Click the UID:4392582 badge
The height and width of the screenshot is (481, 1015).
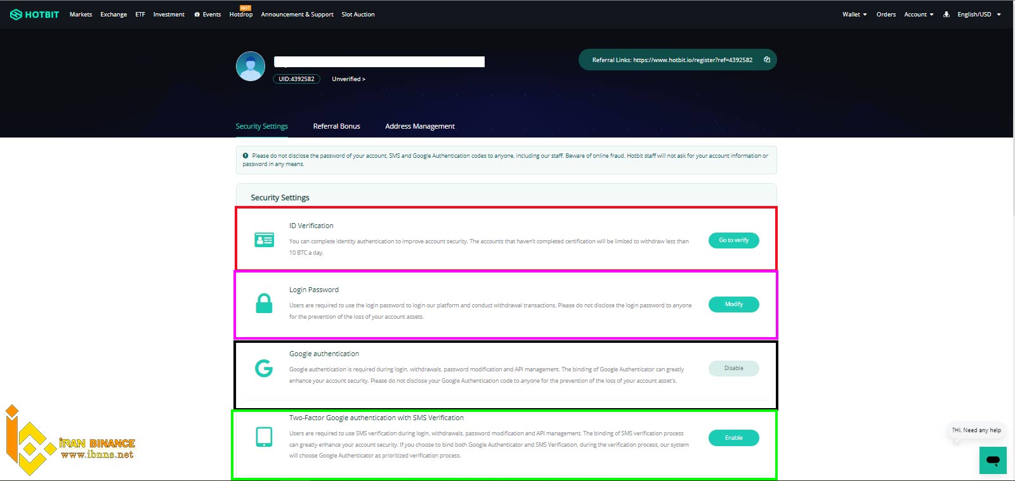[x=296, y=79]
